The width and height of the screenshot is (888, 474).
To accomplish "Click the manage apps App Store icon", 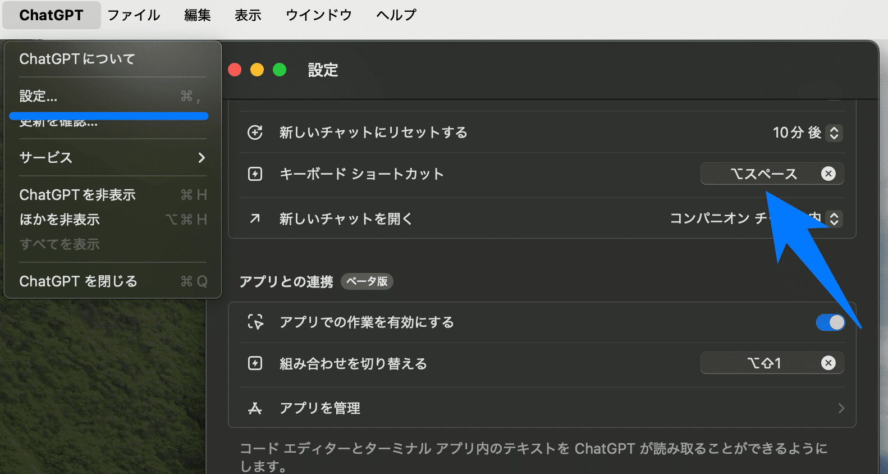I will 255,408.
